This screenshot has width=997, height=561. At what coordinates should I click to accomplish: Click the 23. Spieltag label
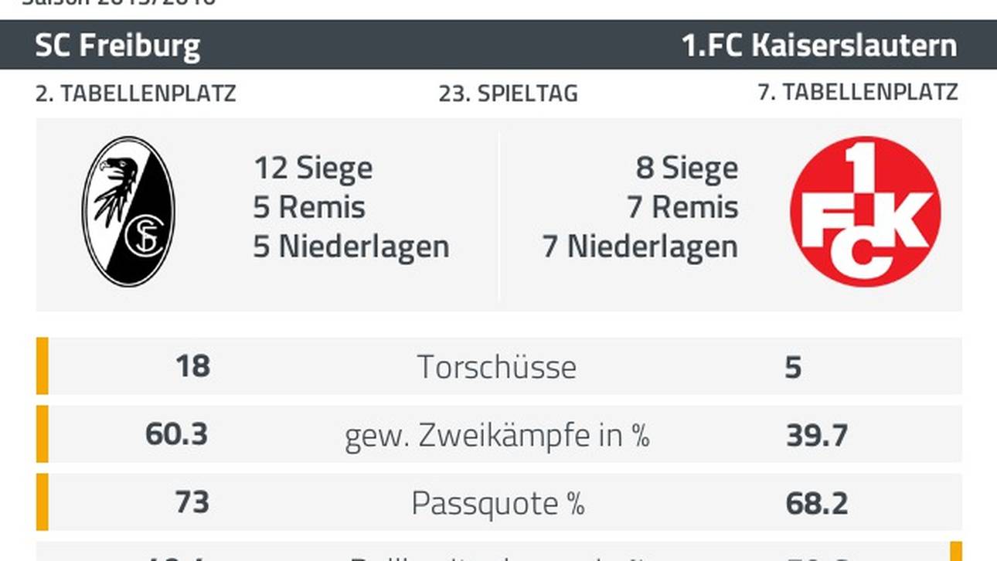tap(508, 93)
